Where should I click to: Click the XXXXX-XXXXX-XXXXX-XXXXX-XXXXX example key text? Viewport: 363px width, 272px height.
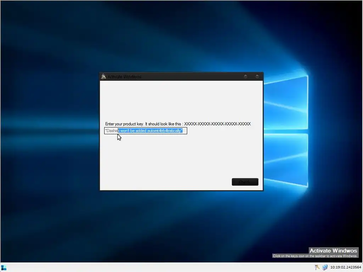coord(217,124)
